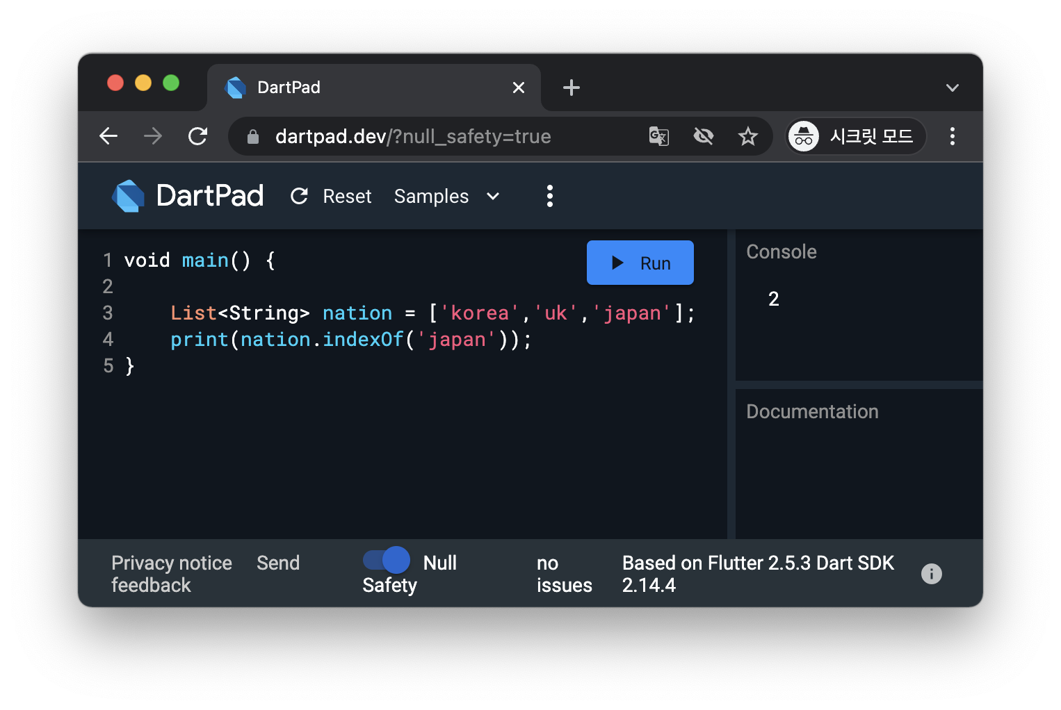Click line number 3 in gutter
Viewport: 1061px width, 710px height.
[108, 313]
